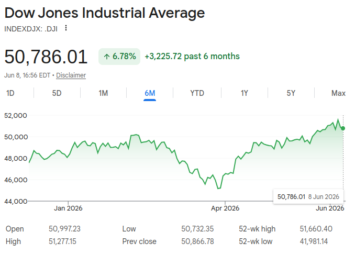Click the Apr 2026 axis label
Screen dimensions: 355x254
225,208
